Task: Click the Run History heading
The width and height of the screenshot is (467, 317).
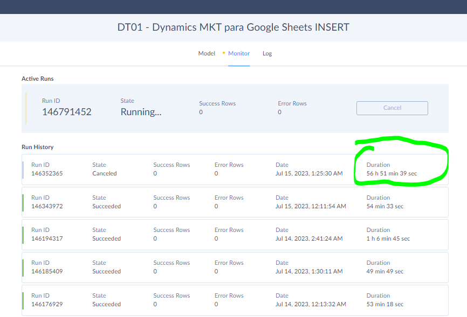Action: (x=38, y=147)
